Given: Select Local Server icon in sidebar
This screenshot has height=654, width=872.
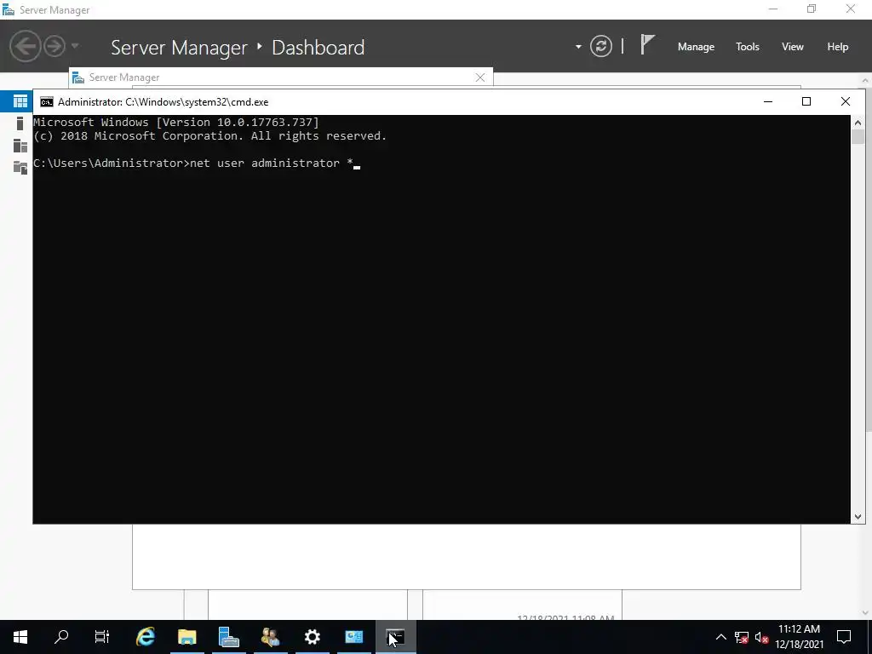Looking at the screenshot, I should [x=20, y=123].
